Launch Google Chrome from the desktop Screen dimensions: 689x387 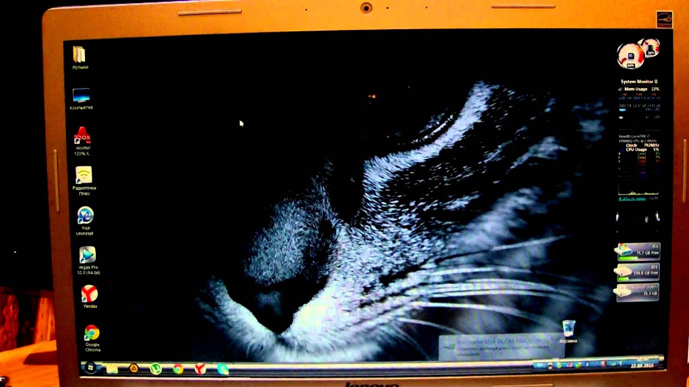(92, 339)
